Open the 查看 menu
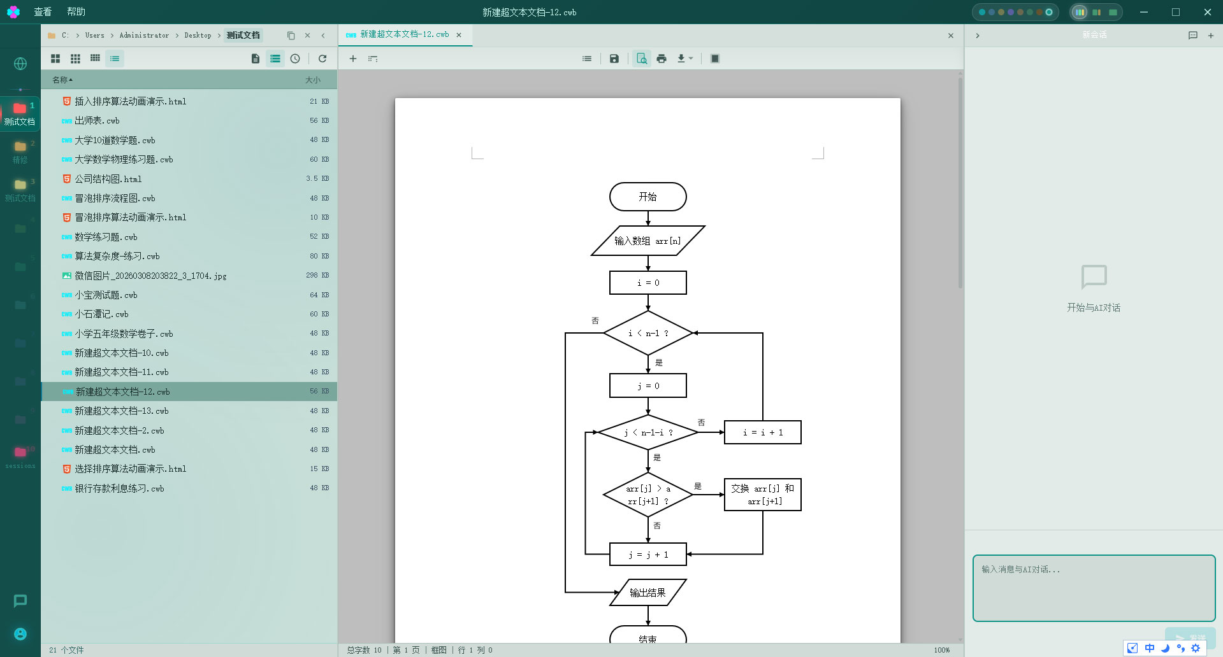This screenshot has height=657, width=1223. (x=43, y=11)
